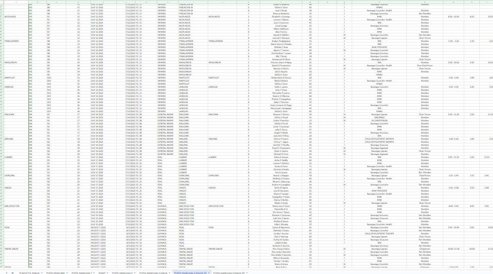
Task: Open dropdown arrow on Profile edited date tab
Action: [x=67, y=273]
